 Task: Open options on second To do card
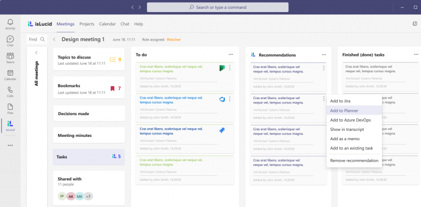pos(230,99)
